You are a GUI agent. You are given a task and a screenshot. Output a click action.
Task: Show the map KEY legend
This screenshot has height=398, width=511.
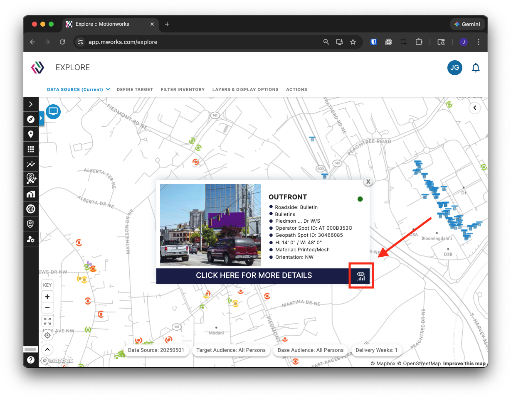[x=47, y=285]
